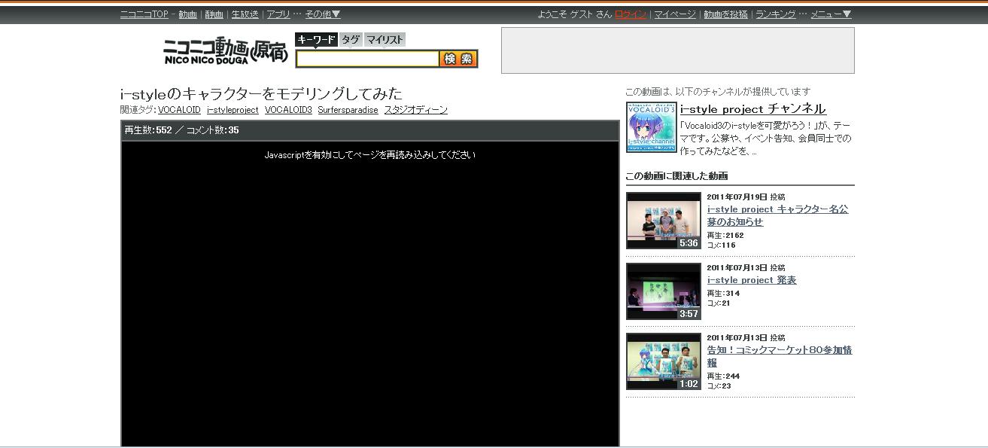Click the i-style channel thumbnail icon
This screenshot has width=988, height=448.
(652, 128)
